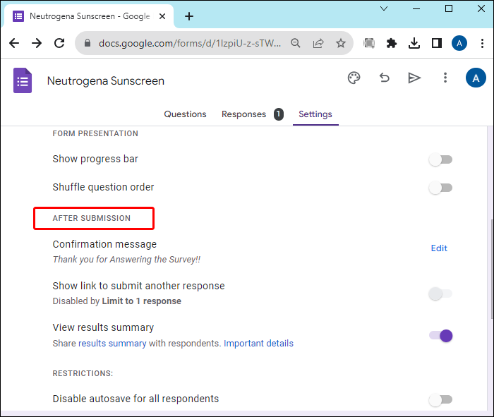Viewport: 494px width, 417px height.
Task: Close the Neutrogena Sunscreen browser tab
Action: [x=162, y=16]
